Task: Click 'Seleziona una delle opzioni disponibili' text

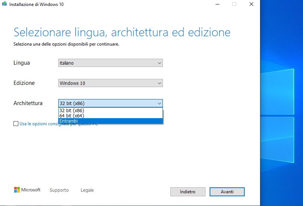Action: pyautogui.click(x=51, y=44)
